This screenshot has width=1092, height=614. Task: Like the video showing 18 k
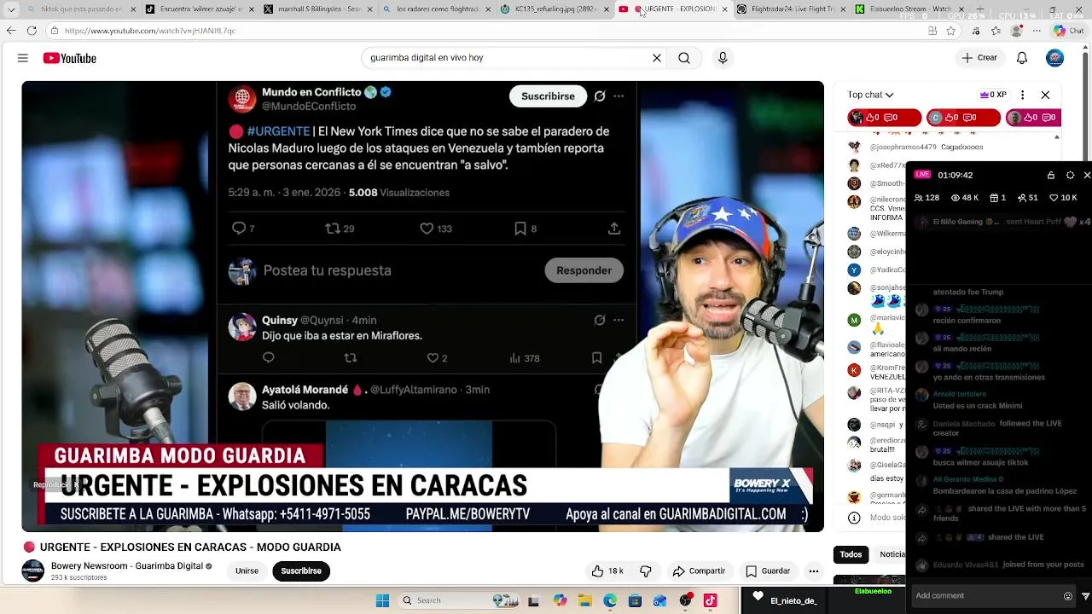tap(607, 571)
